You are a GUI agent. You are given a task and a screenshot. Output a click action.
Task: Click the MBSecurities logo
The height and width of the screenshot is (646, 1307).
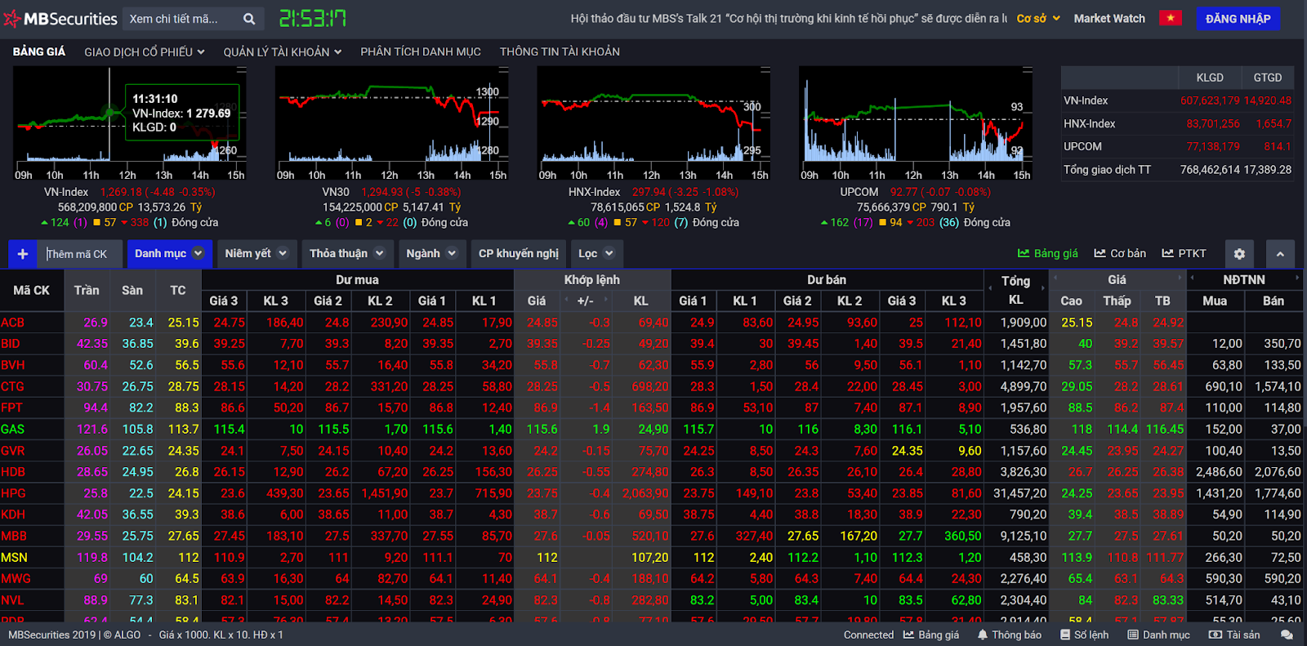61,19
